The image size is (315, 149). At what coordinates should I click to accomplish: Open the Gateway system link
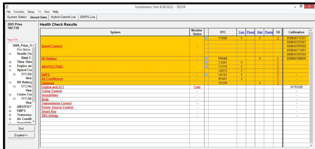point(48,83)
